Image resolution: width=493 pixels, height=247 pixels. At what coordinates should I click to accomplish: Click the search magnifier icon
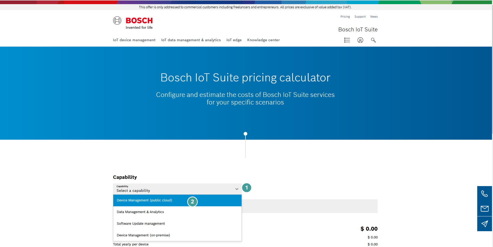373,40
